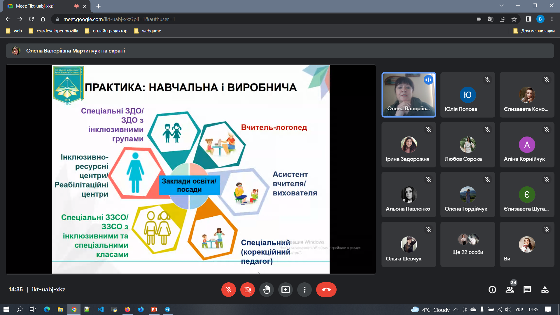This screenshot has width=560, height=315.
Task: Show the participants list
Action: click(510, 290)
